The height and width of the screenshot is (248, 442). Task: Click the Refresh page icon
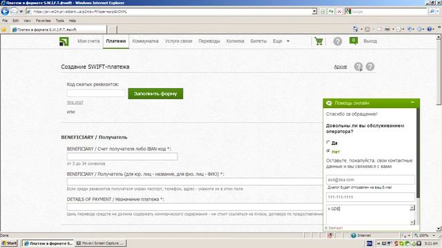[331, 12]
